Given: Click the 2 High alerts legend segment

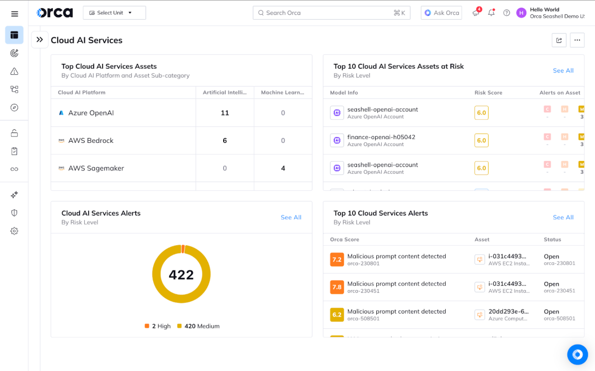Looking at the screenshot, I should (x=157, y=326).
